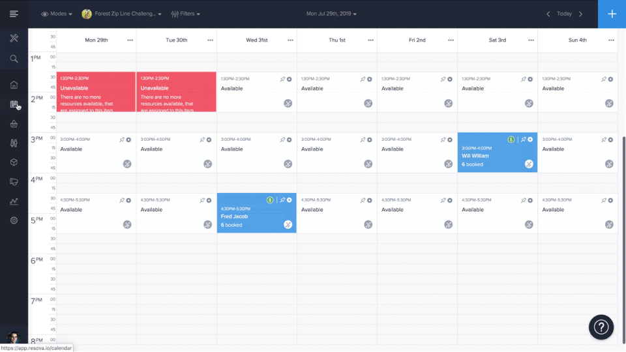Open the Forest Zip Line Challenge item dropdown

(122, 14)
